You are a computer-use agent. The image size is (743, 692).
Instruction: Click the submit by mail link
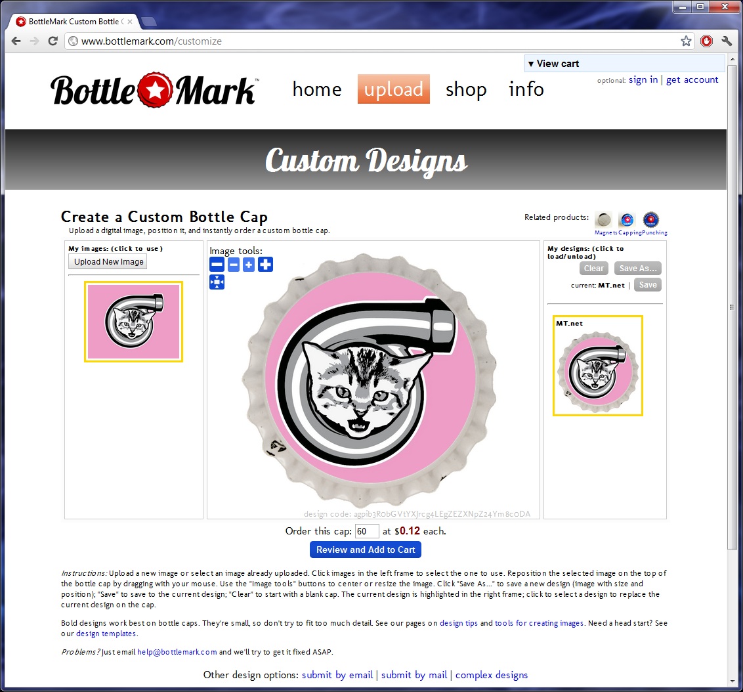click(x=414, y=675)
